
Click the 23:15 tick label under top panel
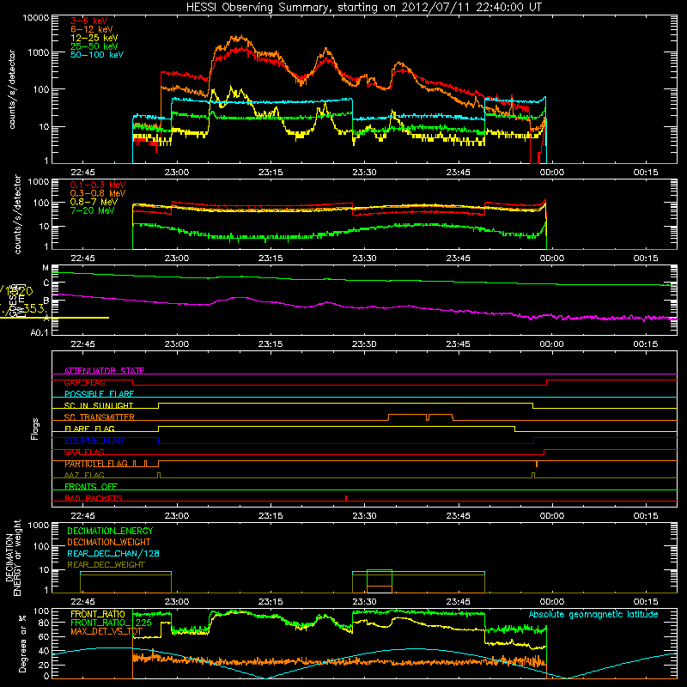[271, 173]
